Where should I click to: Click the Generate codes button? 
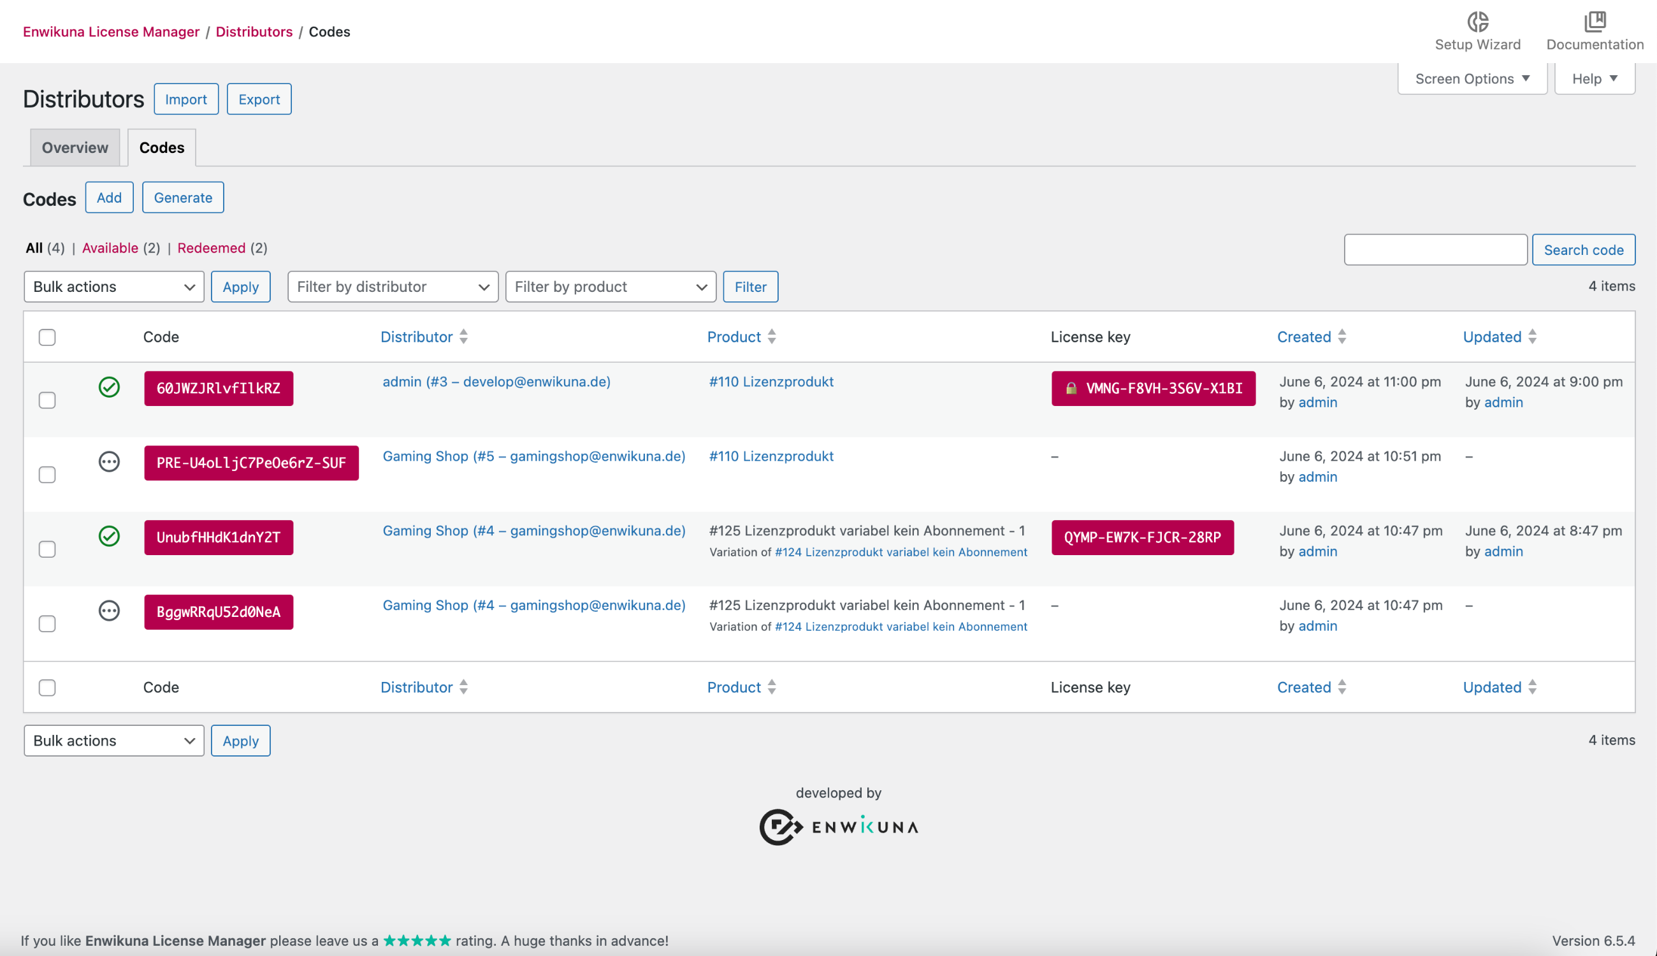[182, 197]
